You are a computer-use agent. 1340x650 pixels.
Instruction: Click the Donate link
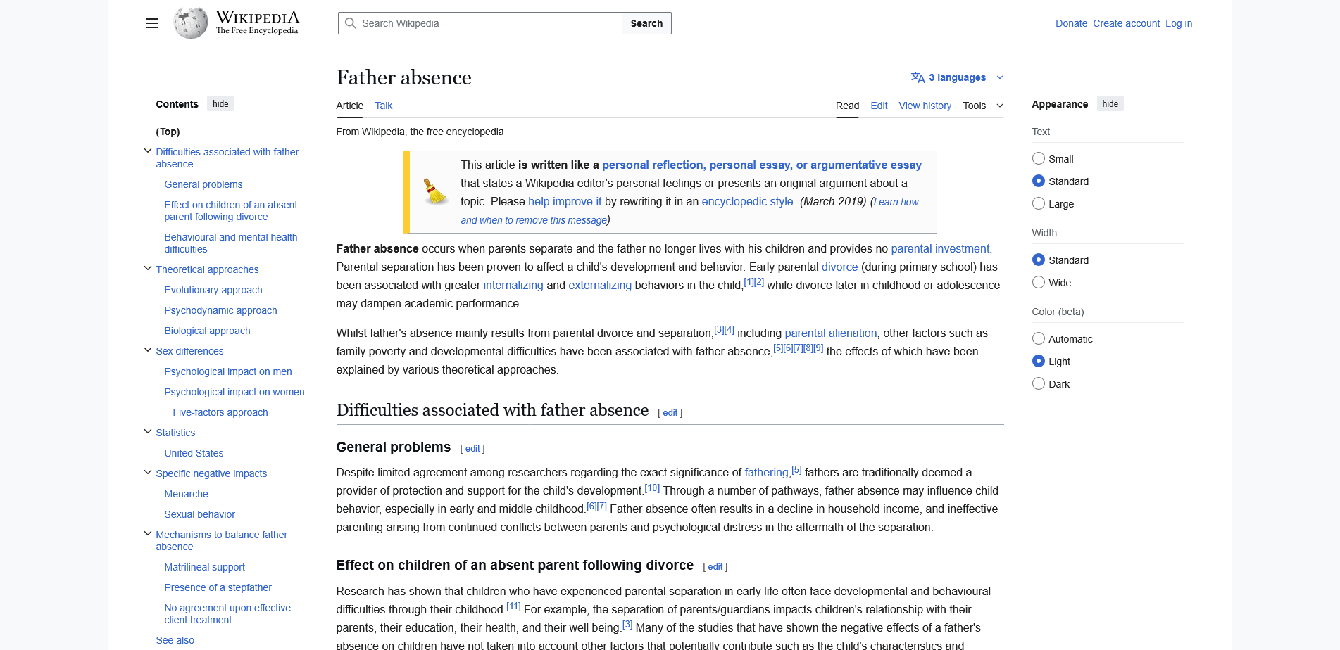click(x=1071, y=23)
